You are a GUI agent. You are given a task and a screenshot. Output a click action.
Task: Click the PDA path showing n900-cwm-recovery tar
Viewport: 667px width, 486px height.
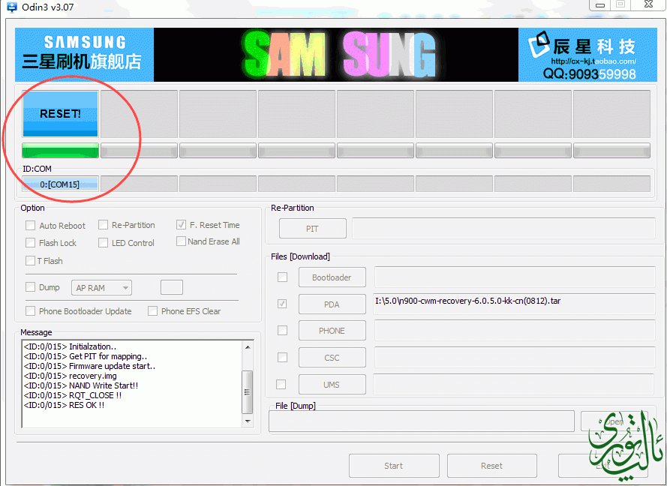tap(514, 304)
